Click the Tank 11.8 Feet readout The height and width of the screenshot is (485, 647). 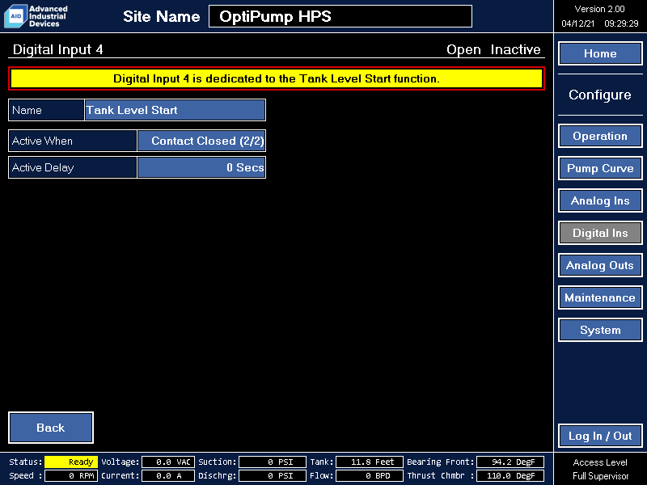click(370, 462)
